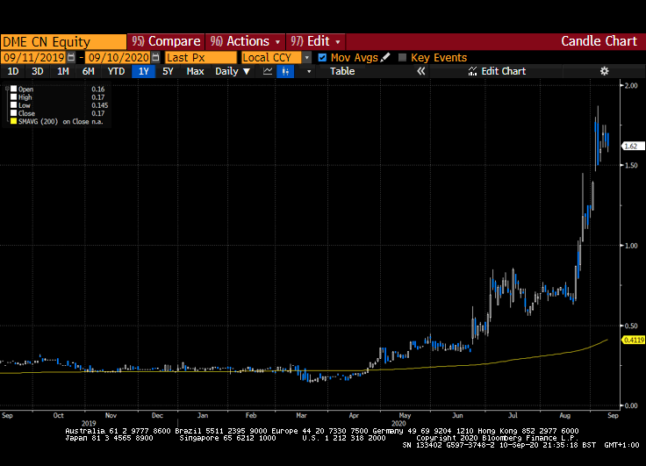
Task: Click the Oct label on time axis
Action: (x=59, y=415)
